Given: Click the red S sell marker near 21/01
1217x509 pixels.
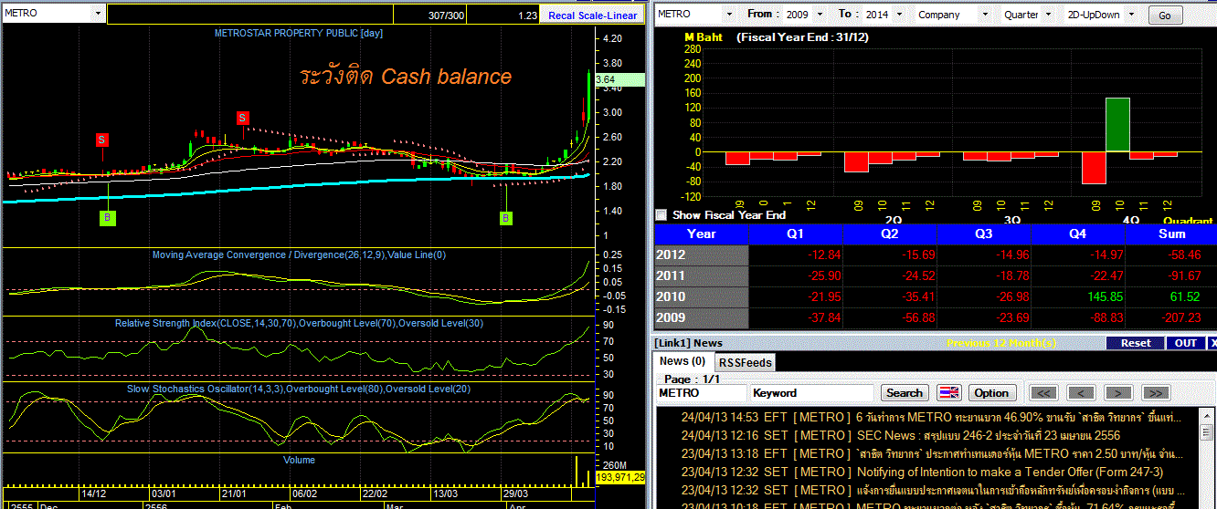Looking at the screenshot, I should pos(242,118).
